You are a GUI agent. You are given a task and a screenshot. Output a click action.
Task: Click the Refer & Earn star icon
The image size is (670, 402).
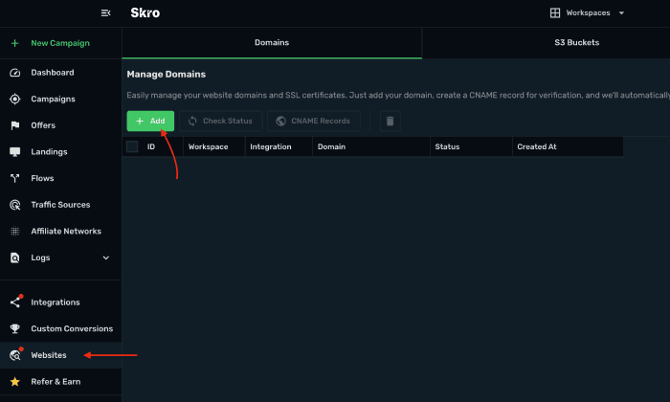[15, 382]
